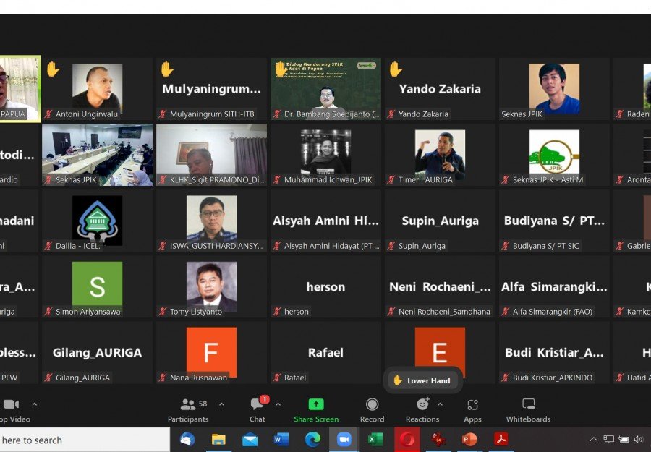Open the Opera browser in the taskbar
The height and width of the screenshot is (452, 651).
(x=407, y=440)
